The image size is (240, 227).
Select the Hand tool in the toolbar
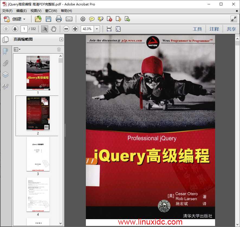coord(54,29)
